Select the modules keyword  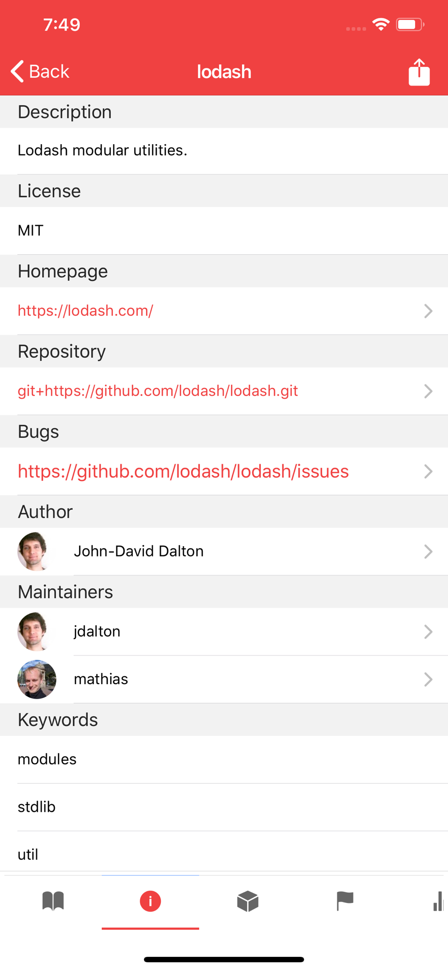[47, 759]
